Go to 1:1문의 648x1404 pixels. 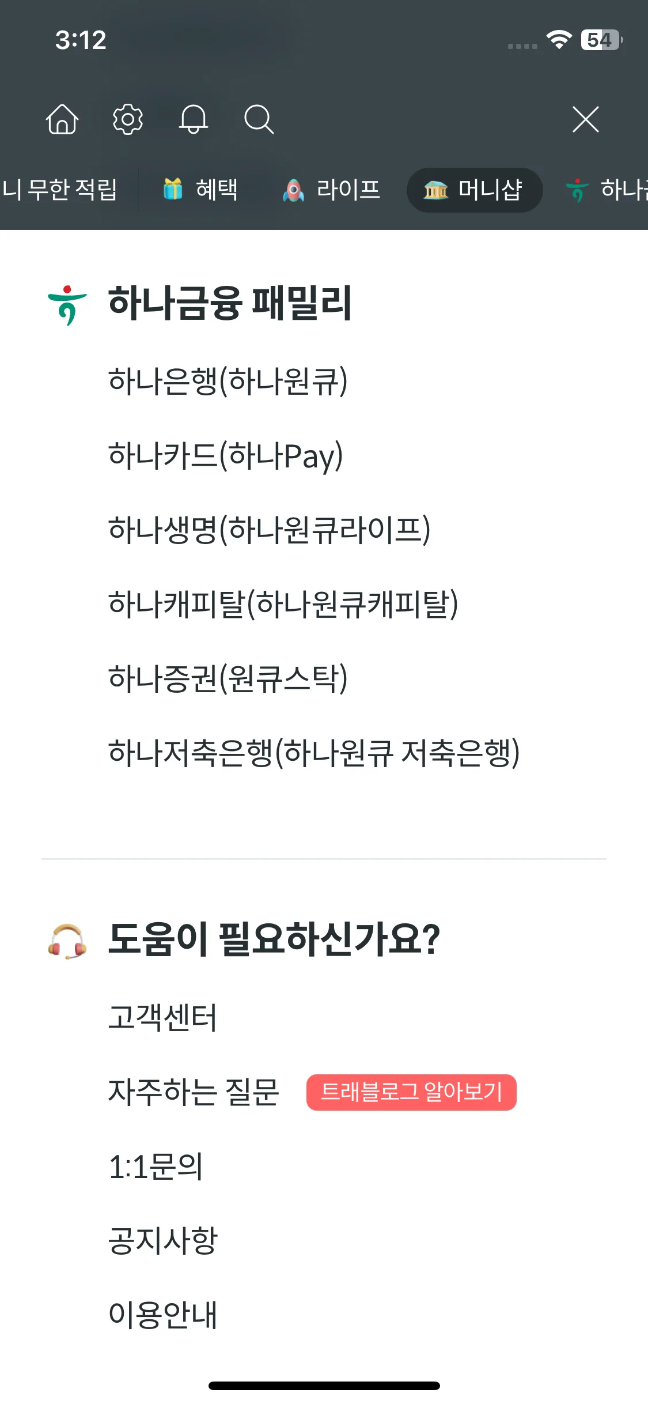tap(156, 1167)
